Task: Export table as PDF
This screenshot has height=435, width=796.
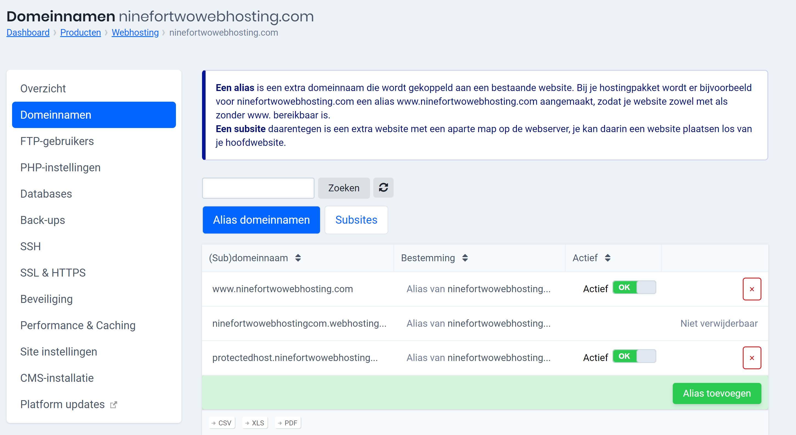Action: click(288, 423)
